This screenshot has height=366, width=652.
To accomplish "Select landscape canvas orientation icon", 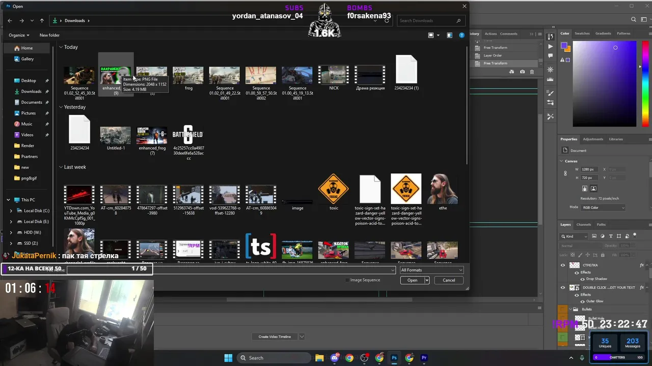I will click(x=593, y=189).
